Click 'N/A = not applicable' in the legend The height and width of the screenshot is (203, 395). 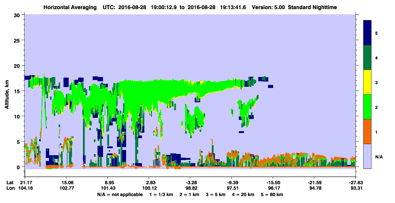pos(120,194)
